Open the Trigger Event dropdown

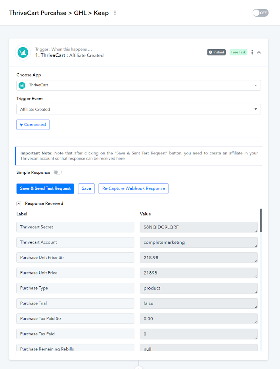(x=138, y=109)
